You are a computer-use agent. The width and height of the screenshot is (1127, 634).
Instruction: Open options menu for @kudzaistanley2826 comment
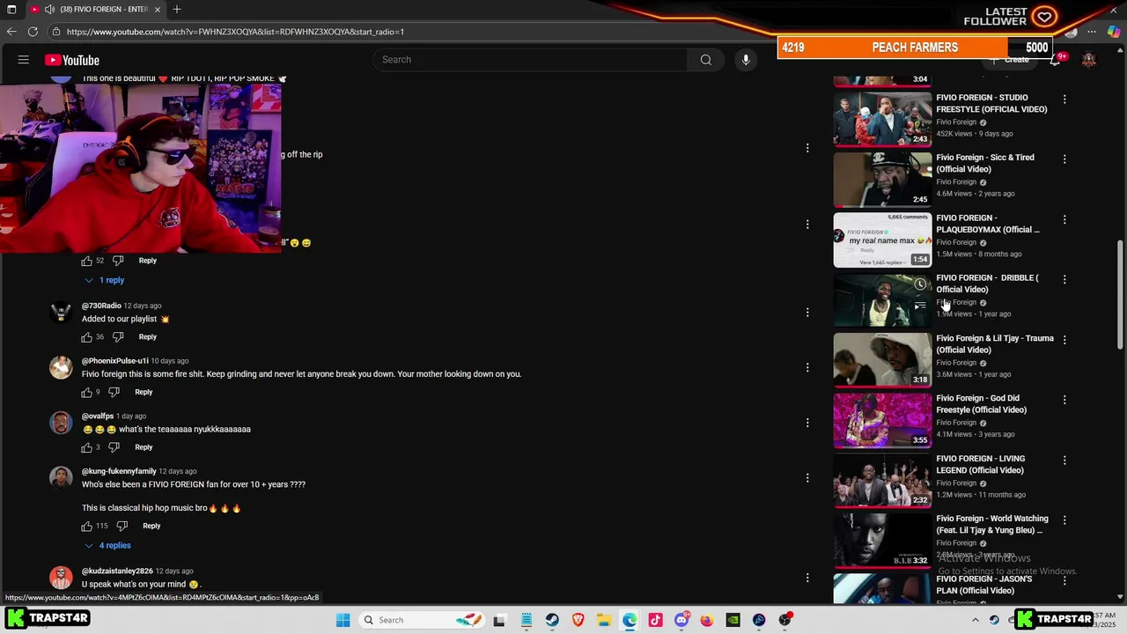point(807,578)
